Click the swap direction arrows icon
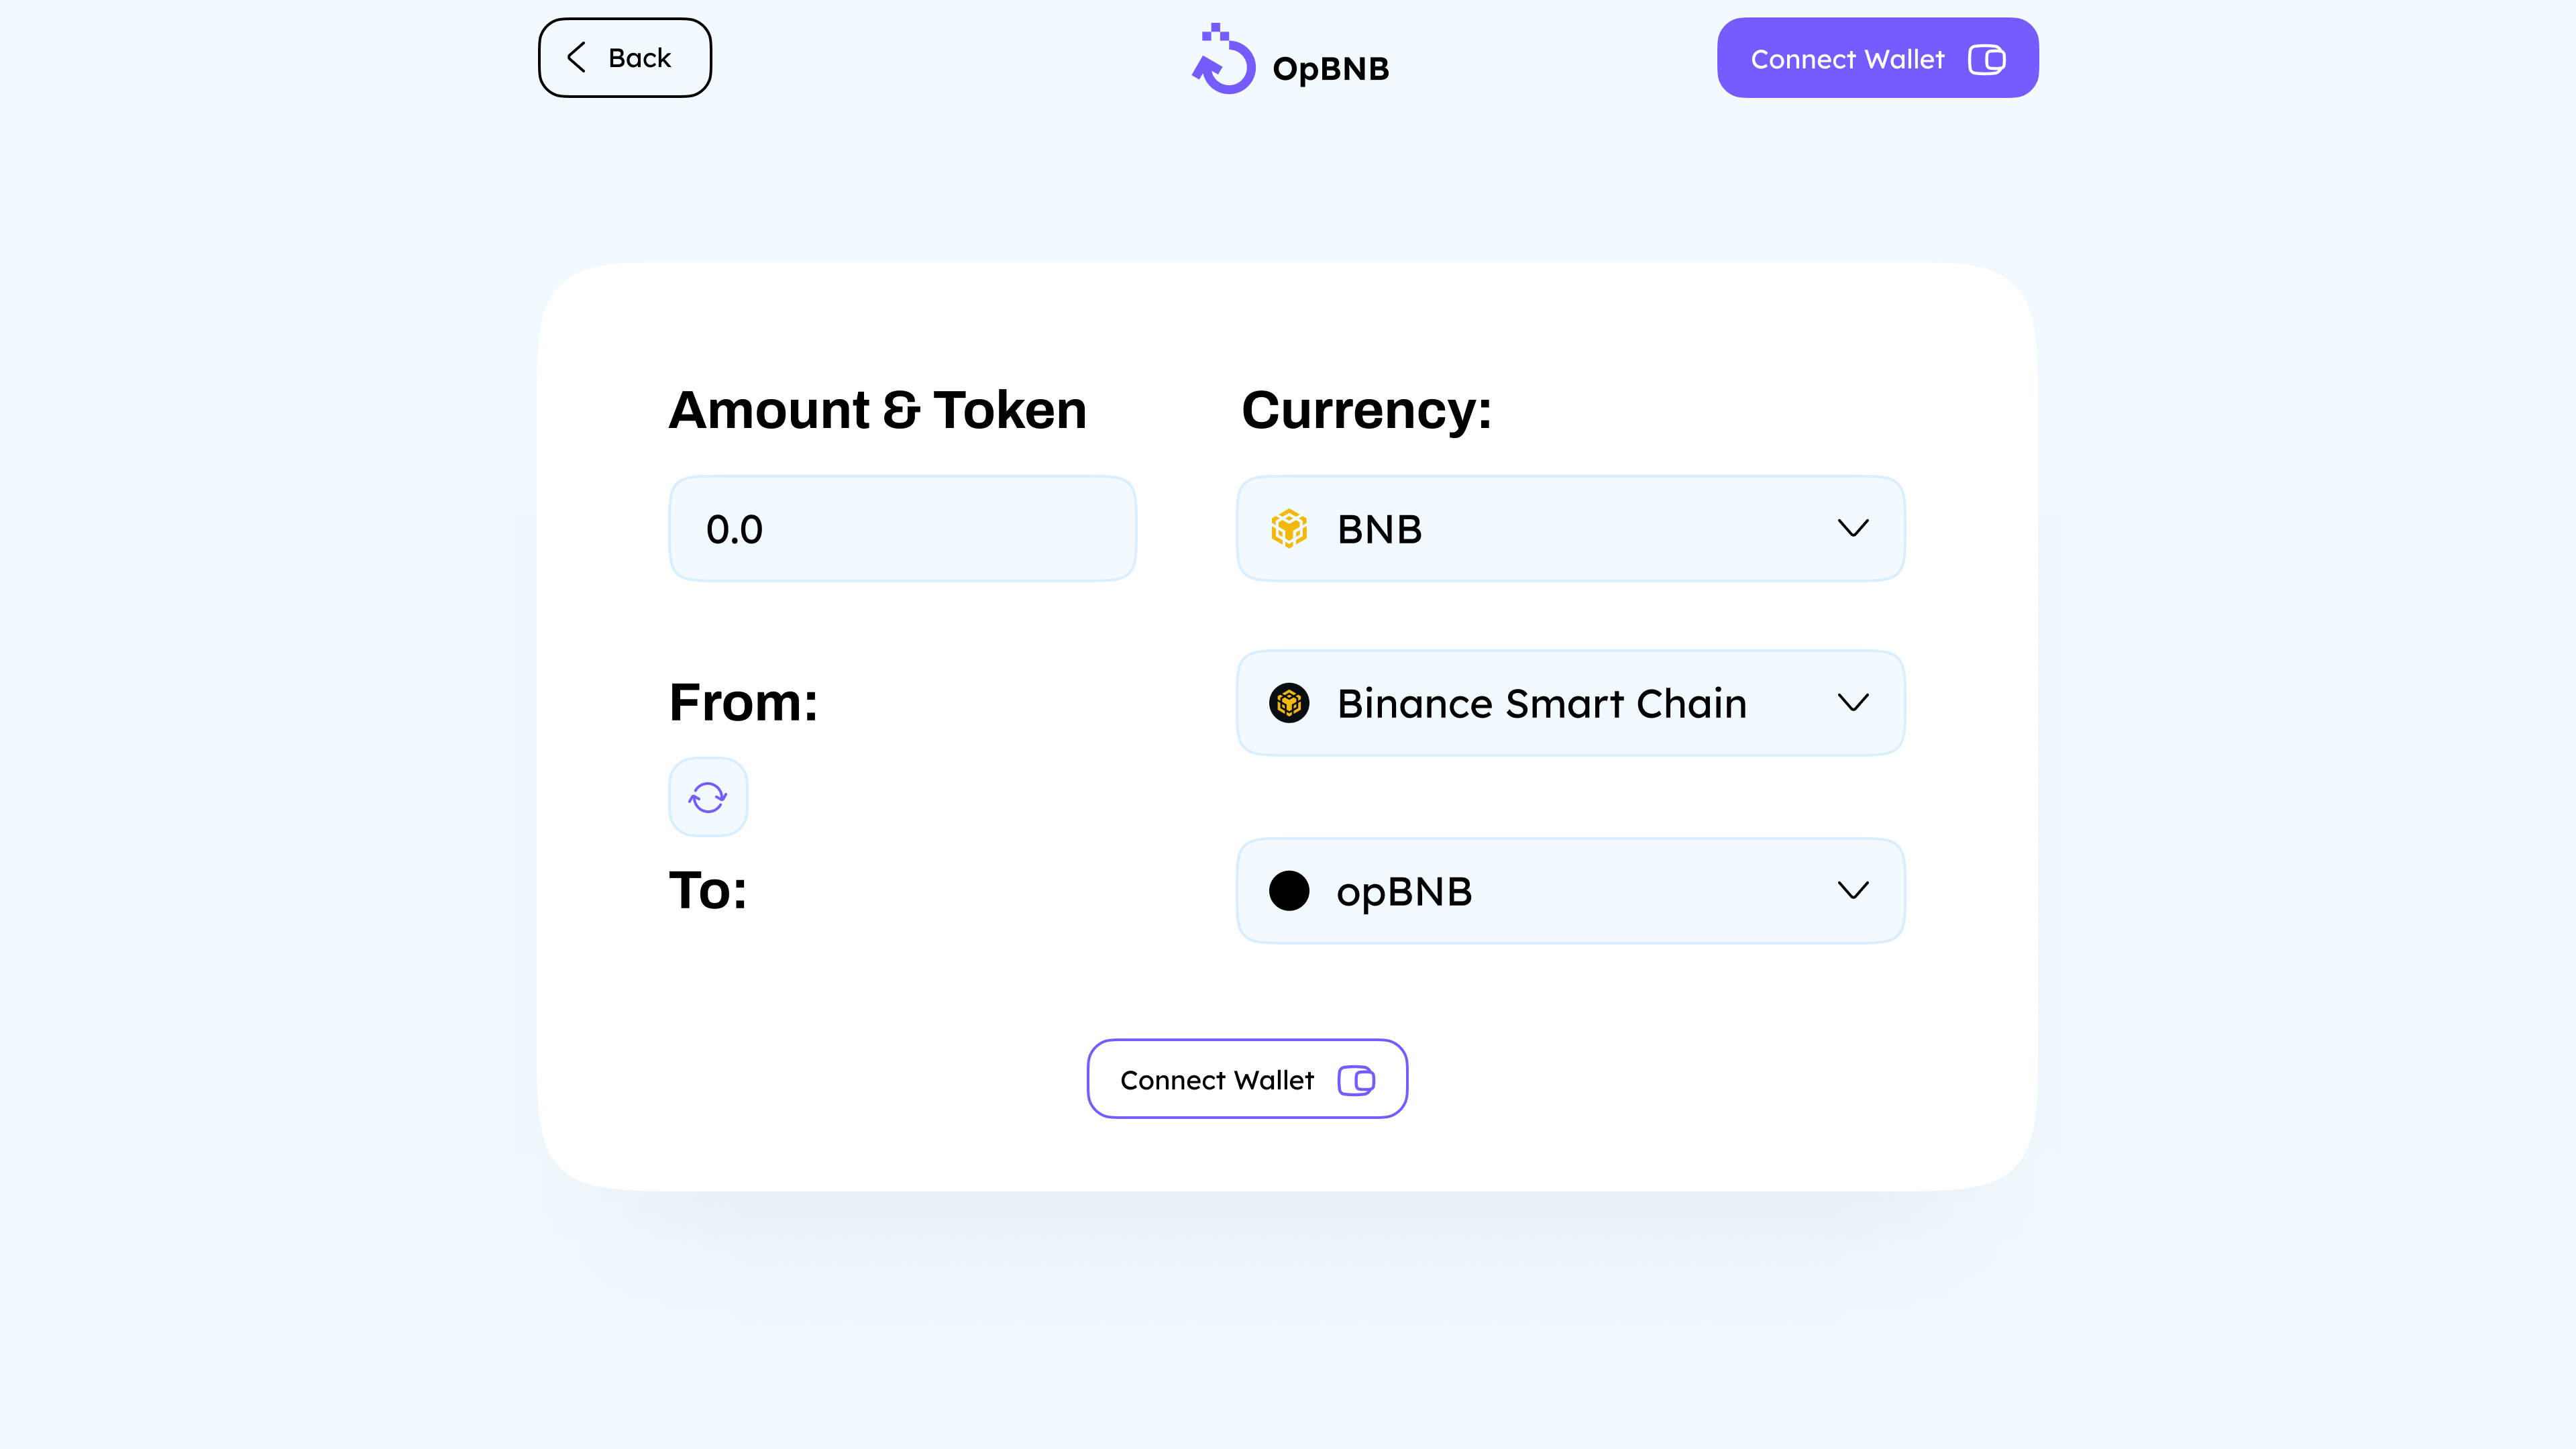The image size is (2576, 1449). tap(708, 797)
